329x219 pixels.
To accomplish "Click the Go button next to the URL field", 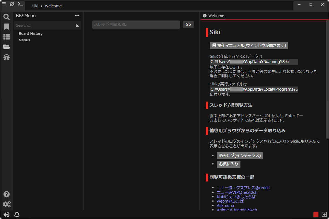I will [188, 24].
